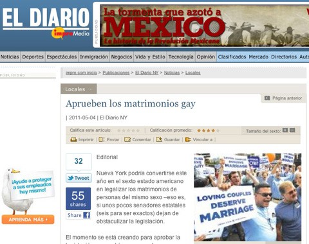Click the Guardar text link
This screenshot has height=244, width=309.
pyautogui.click(x=172, y=139)
